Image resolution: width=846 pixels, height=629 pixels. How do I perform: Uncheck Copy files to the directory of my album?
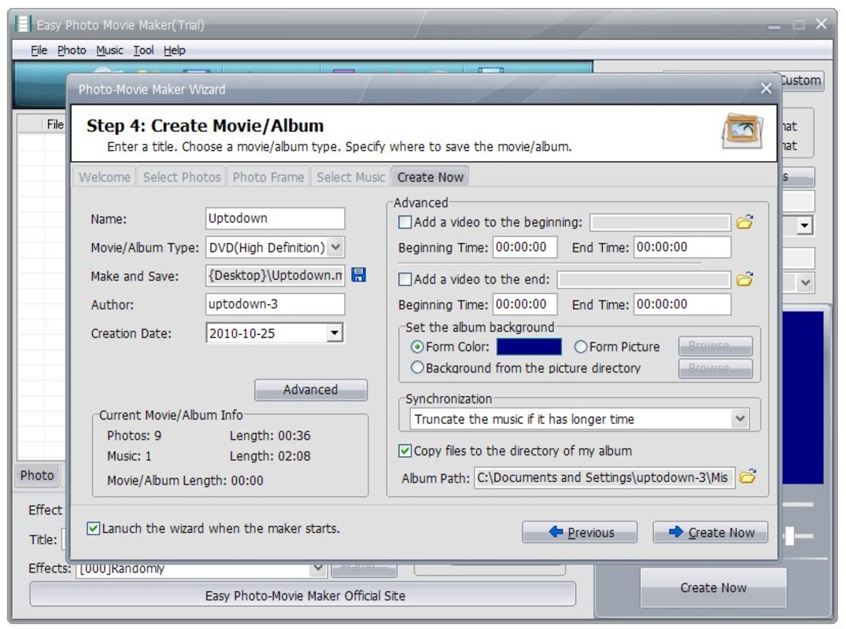pos(405,451)
